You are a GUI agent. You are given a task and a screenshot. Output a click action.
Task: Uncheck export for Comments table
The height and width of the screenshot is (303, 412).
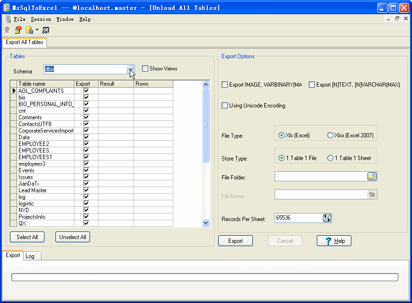[x=86, y=117]
